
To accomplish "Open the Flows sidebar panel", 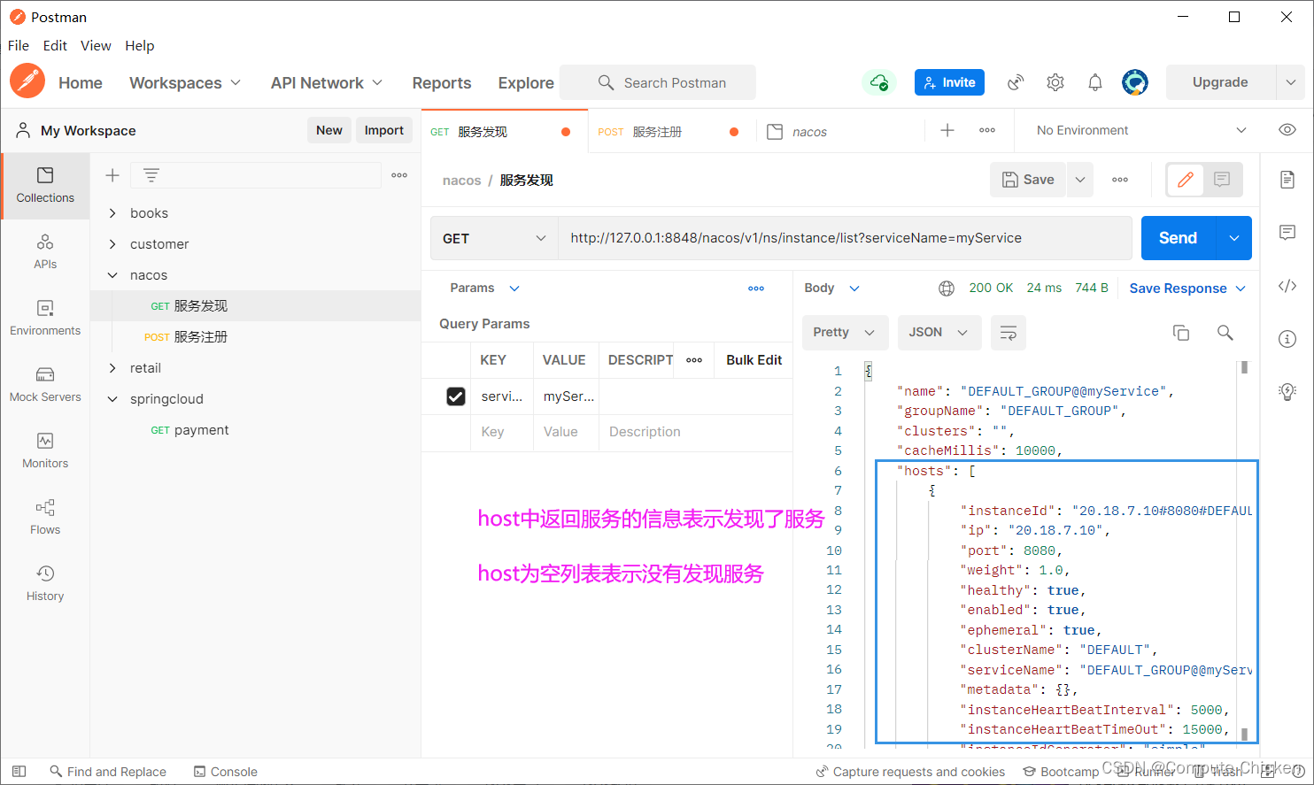I will pyautogui.click(x=45, y=517).
